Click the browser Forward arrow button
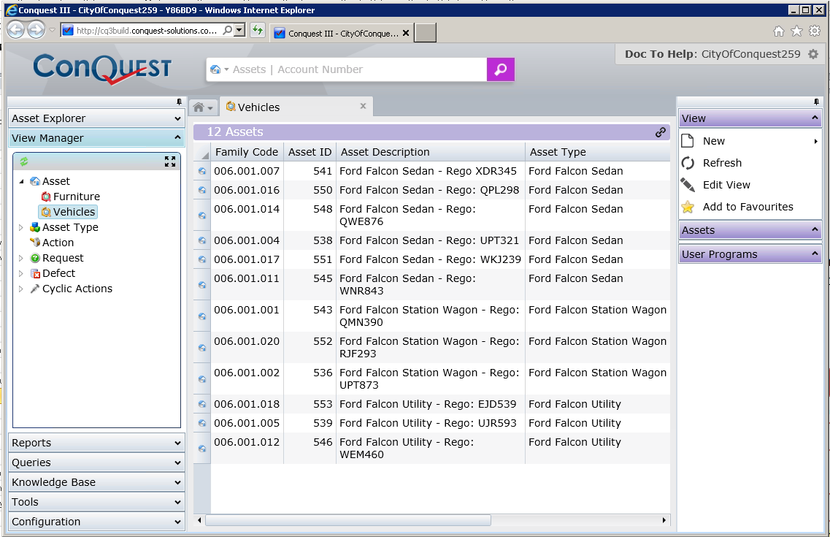The image size is (830, 537). [36, 30]
